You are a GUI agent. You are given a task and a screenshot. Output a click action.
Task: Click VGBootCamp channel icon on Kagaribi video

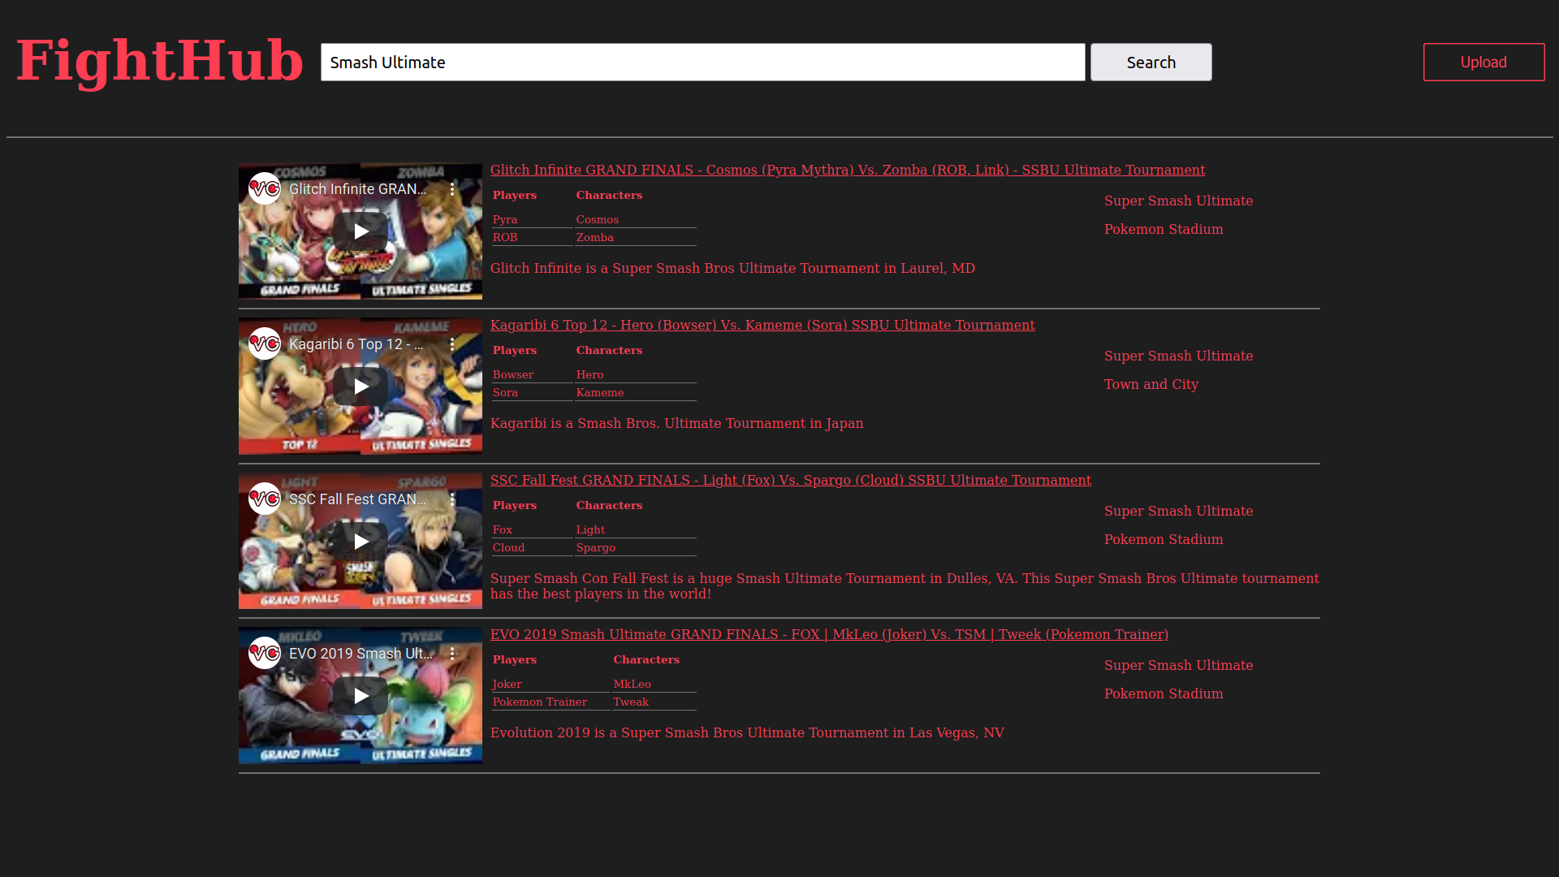click(x=265, y=344)
